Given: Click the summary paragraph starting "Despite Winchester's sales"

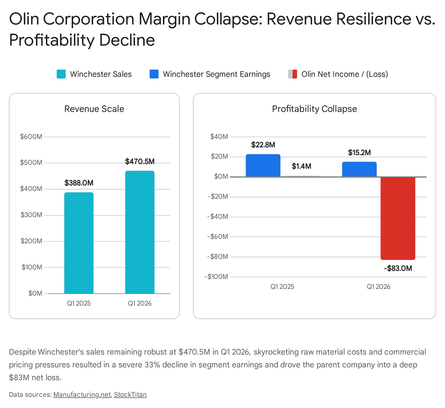Looking at the screenshot, I should click(x=217, y=365).
